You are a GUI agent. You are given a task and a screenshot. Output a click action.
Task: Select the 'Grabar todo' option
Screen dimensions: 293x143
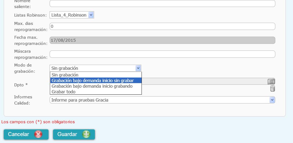[x=96, y=92]
